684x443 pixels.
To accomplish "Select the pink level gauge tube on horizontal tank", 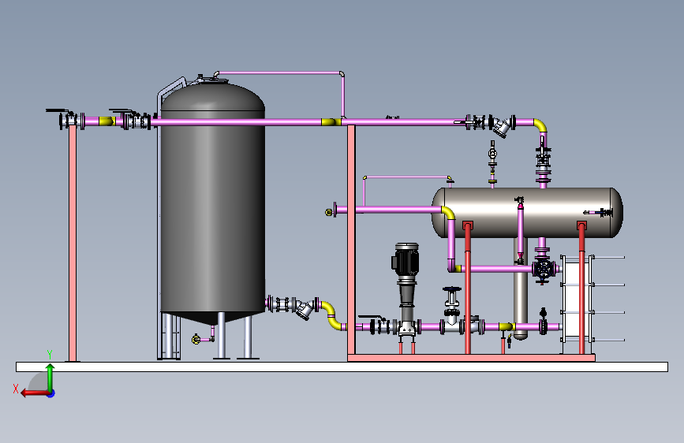I will 520,231.
